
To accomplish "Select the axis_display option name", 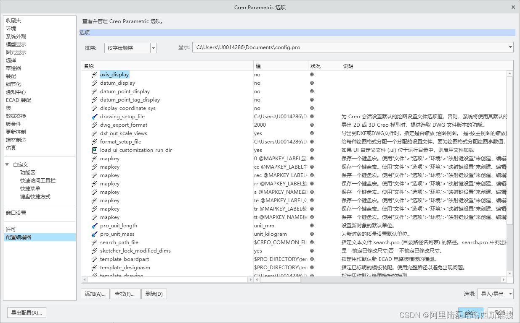I will point(114,75).
